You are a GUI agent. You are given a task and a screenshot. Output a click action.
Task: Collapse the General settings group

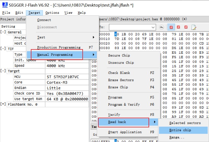(3, 32)
